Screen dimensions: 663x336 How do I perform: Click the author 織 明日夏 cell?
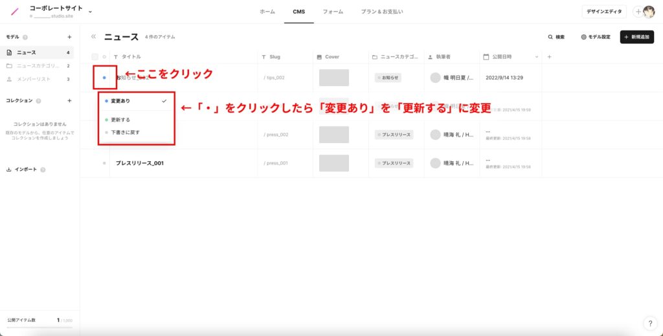pyautogui.click(x=452, y=78)
